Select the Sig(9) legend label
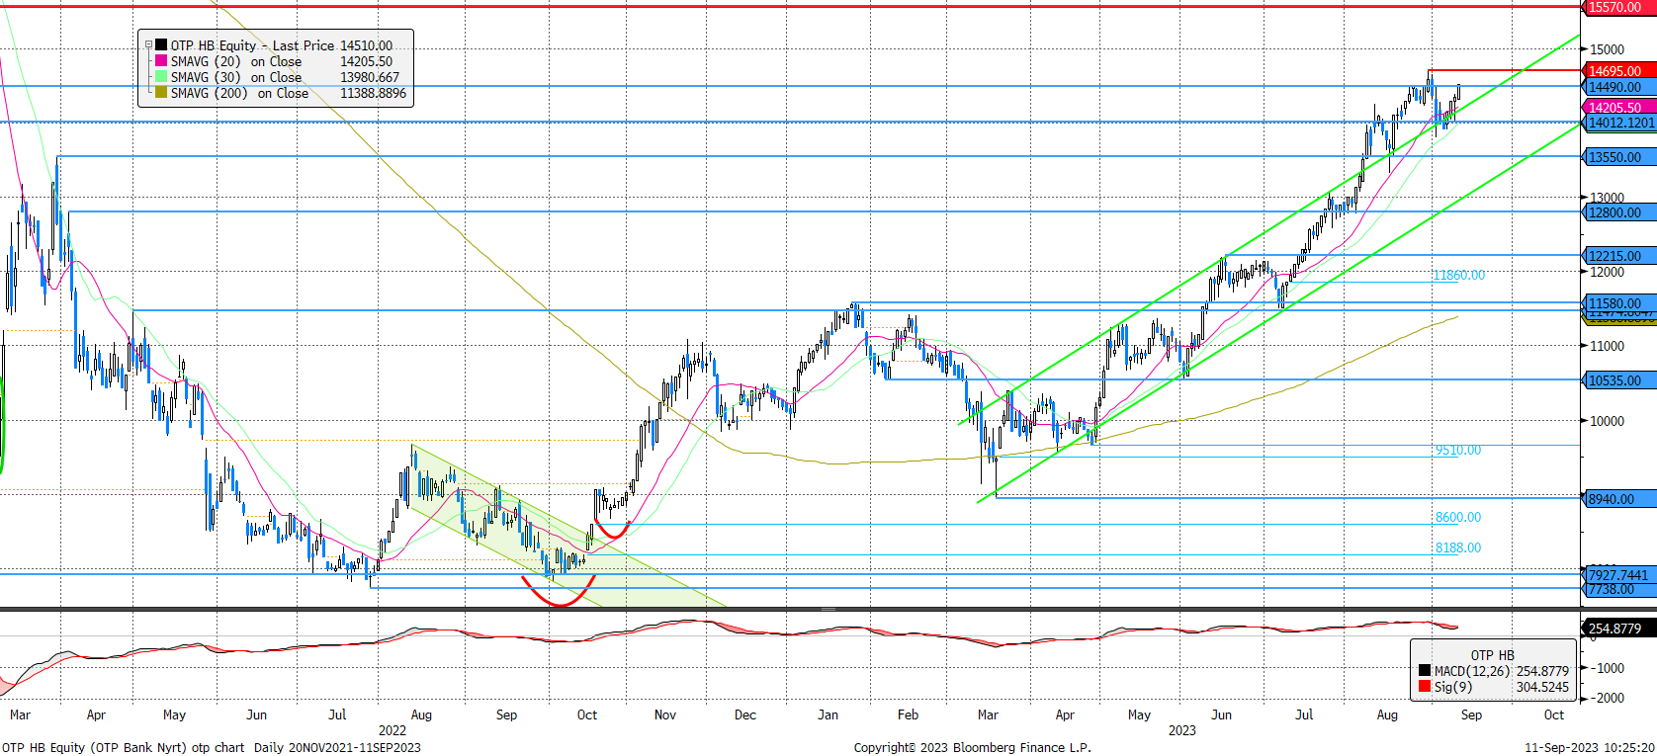 (1452, 687)
